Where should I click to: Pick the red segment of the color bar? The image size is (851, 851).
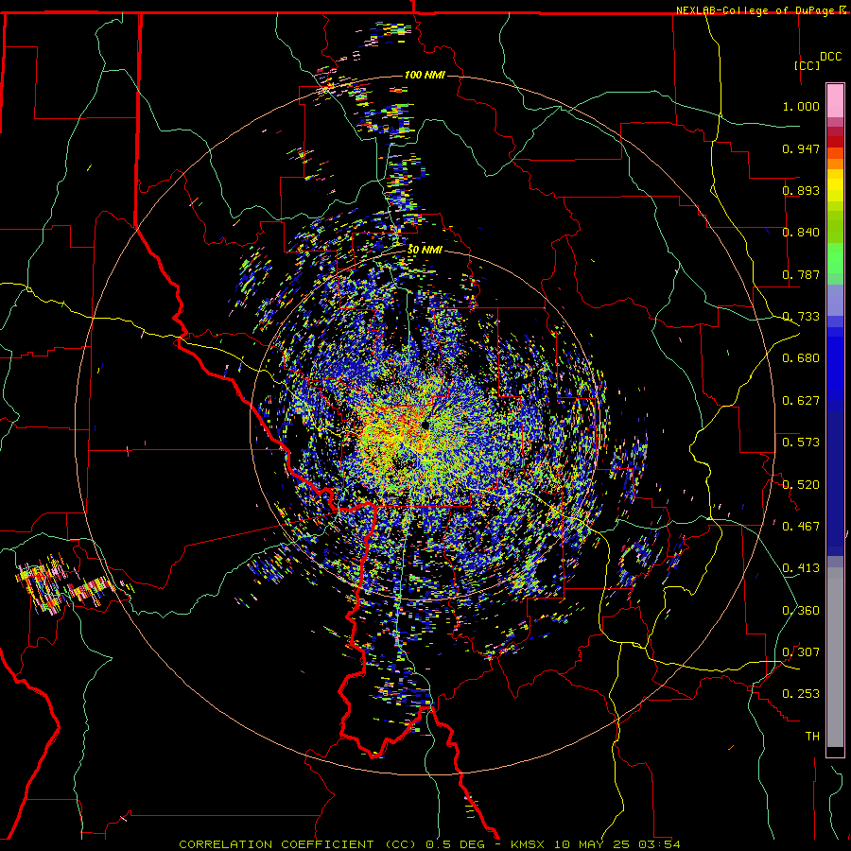(835, 142)
